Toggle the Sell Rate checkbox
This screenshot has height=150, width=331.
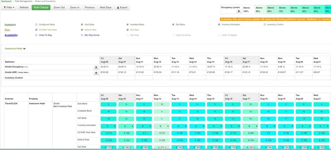128,30
